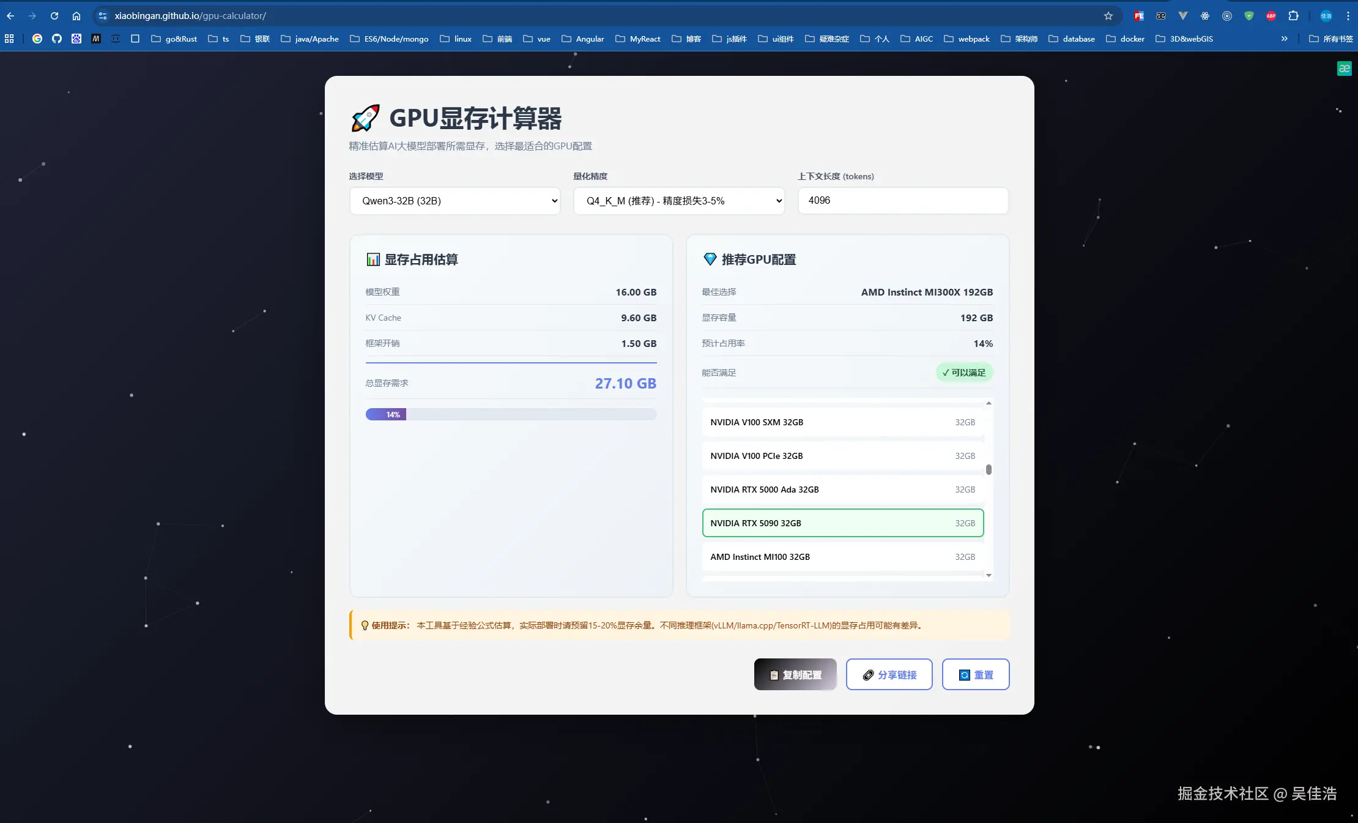1358x823 pixels.
Task: Click the green ae extension badge
Action: (x=1344, y=69)
